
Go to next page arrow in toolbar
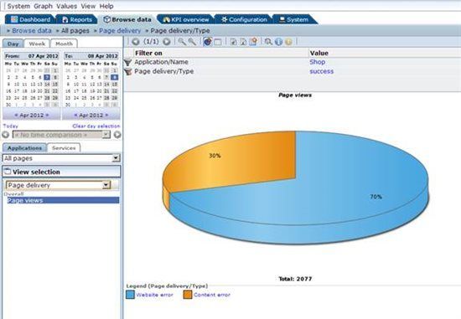[167, 42]
